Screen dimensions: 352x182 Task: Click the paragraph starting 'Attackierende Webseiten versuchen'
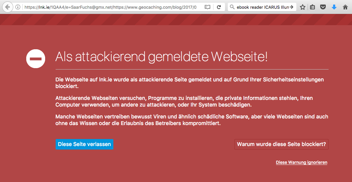click(184, 101)
